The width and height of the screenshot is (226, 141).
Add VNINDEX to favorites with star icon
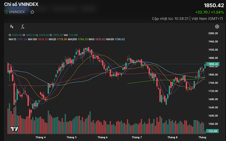tap(32, 12)
